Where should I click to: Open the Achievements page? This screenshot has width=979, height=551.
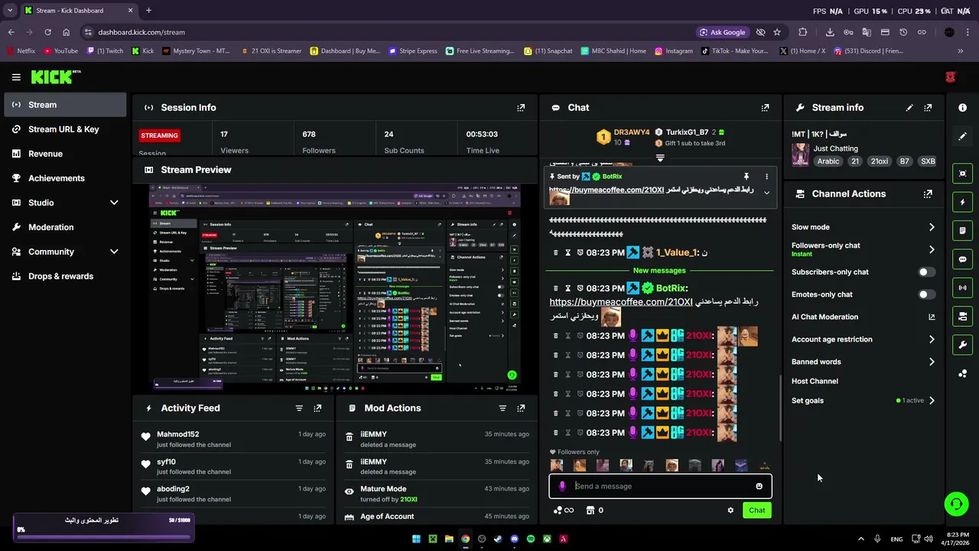(65, 178)
